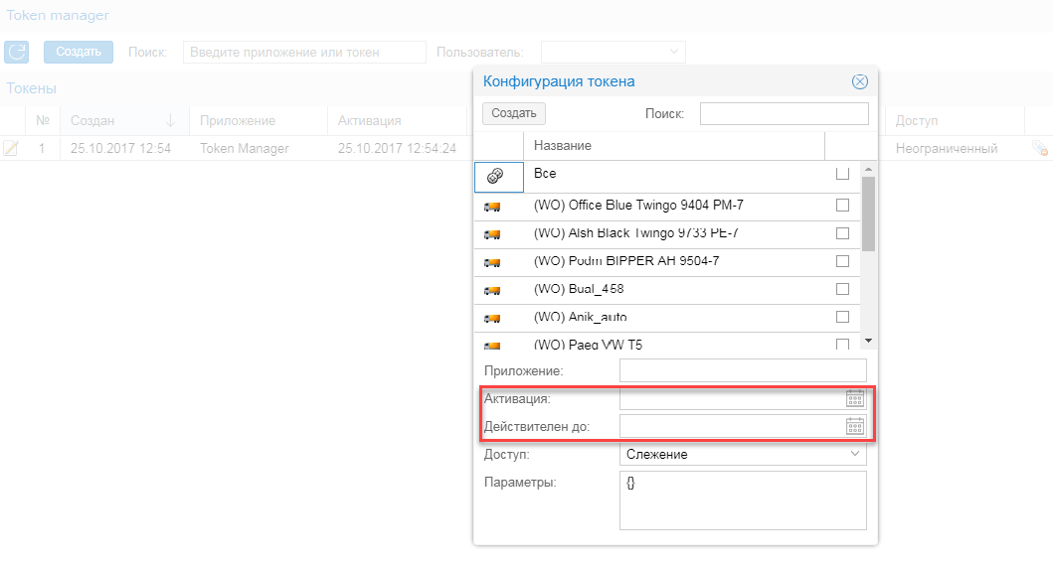
Task: Open calendar picker for Активация field
Action: 855,398
